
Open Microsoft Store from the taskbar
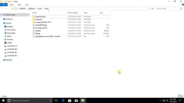(70, 100)
